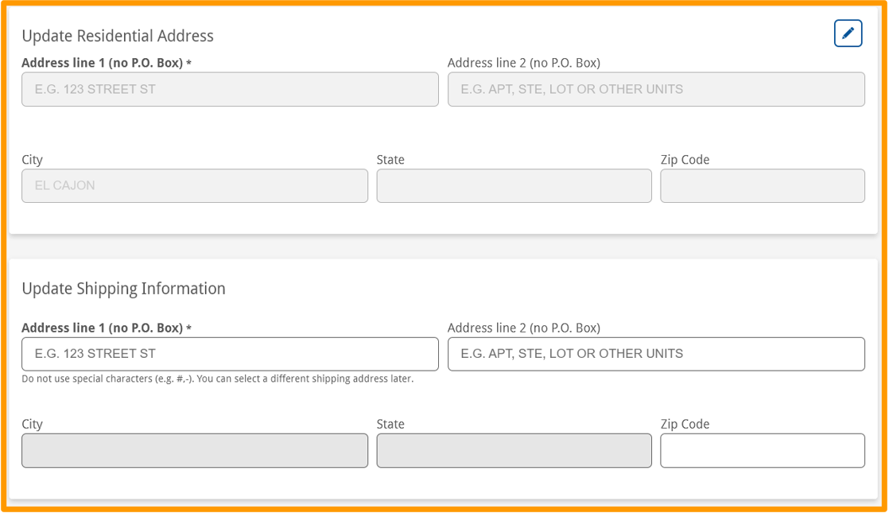This screenshot has width=889, height=513.
Task: Click the pencil edit icon for Residential Address
Action: pos(848,33)
